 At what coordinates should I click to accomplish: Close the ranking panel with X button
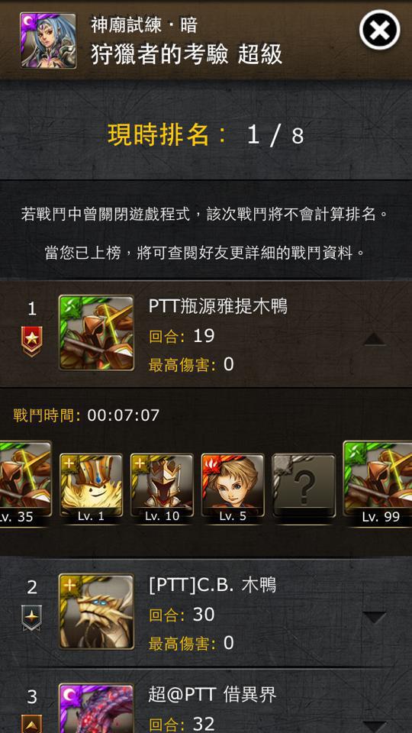(x=379, y=30)
